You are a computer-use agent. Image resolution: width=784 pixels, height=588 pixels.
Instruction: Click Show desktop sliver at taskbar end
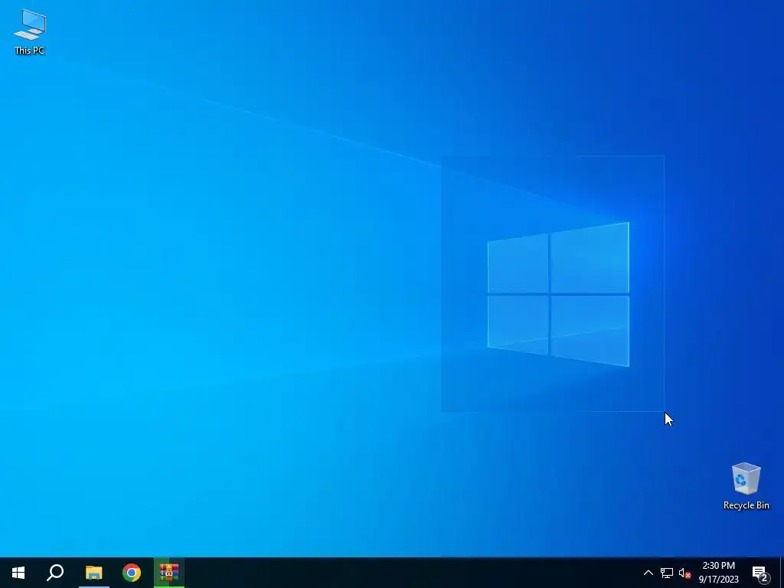(x=782, y=573)
